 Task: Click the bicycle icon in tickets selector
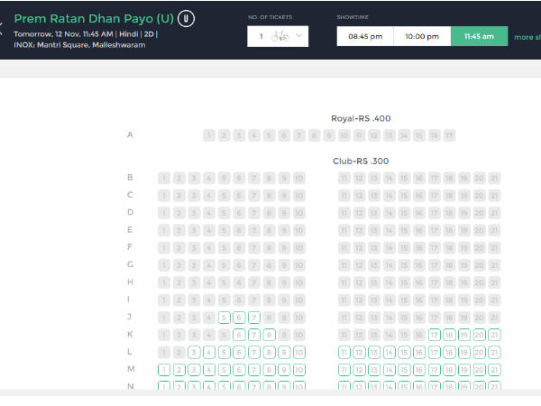point(280,36)
